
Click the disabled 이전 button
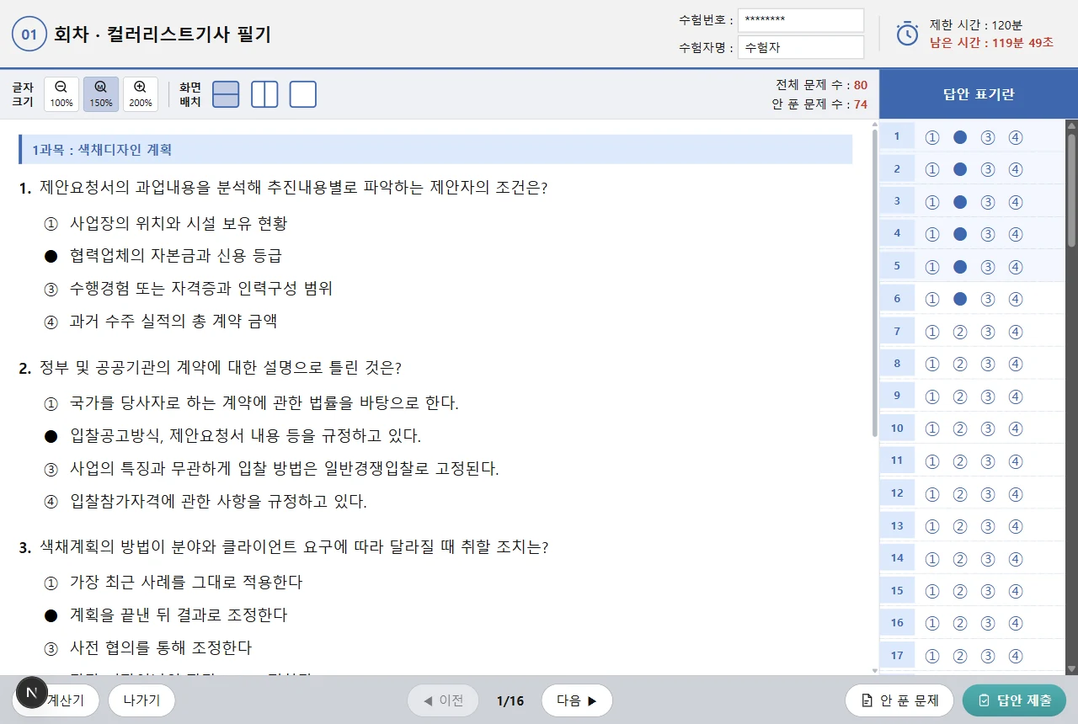(x=443, y=700)
